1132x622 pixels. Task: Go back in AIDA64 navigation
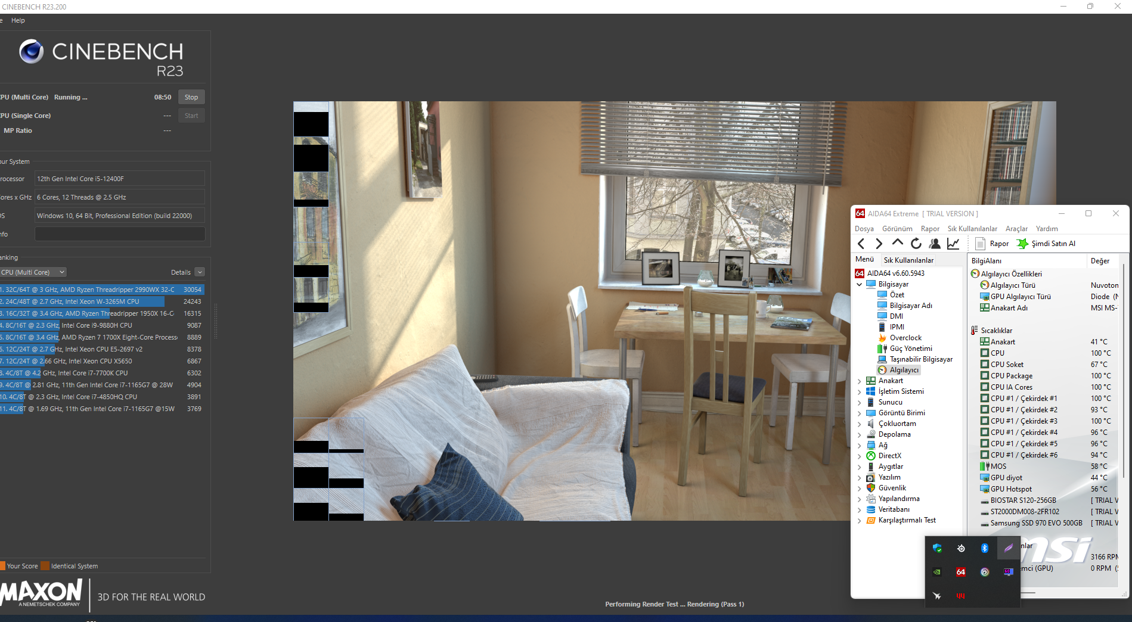coord(861,244)
